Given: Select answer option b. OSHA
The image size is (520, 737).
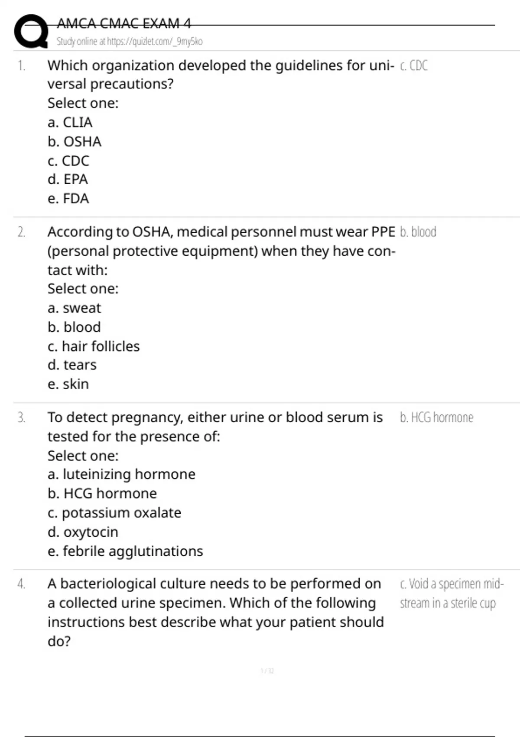Looking at the screenshot, I should (x=75, y=141).
